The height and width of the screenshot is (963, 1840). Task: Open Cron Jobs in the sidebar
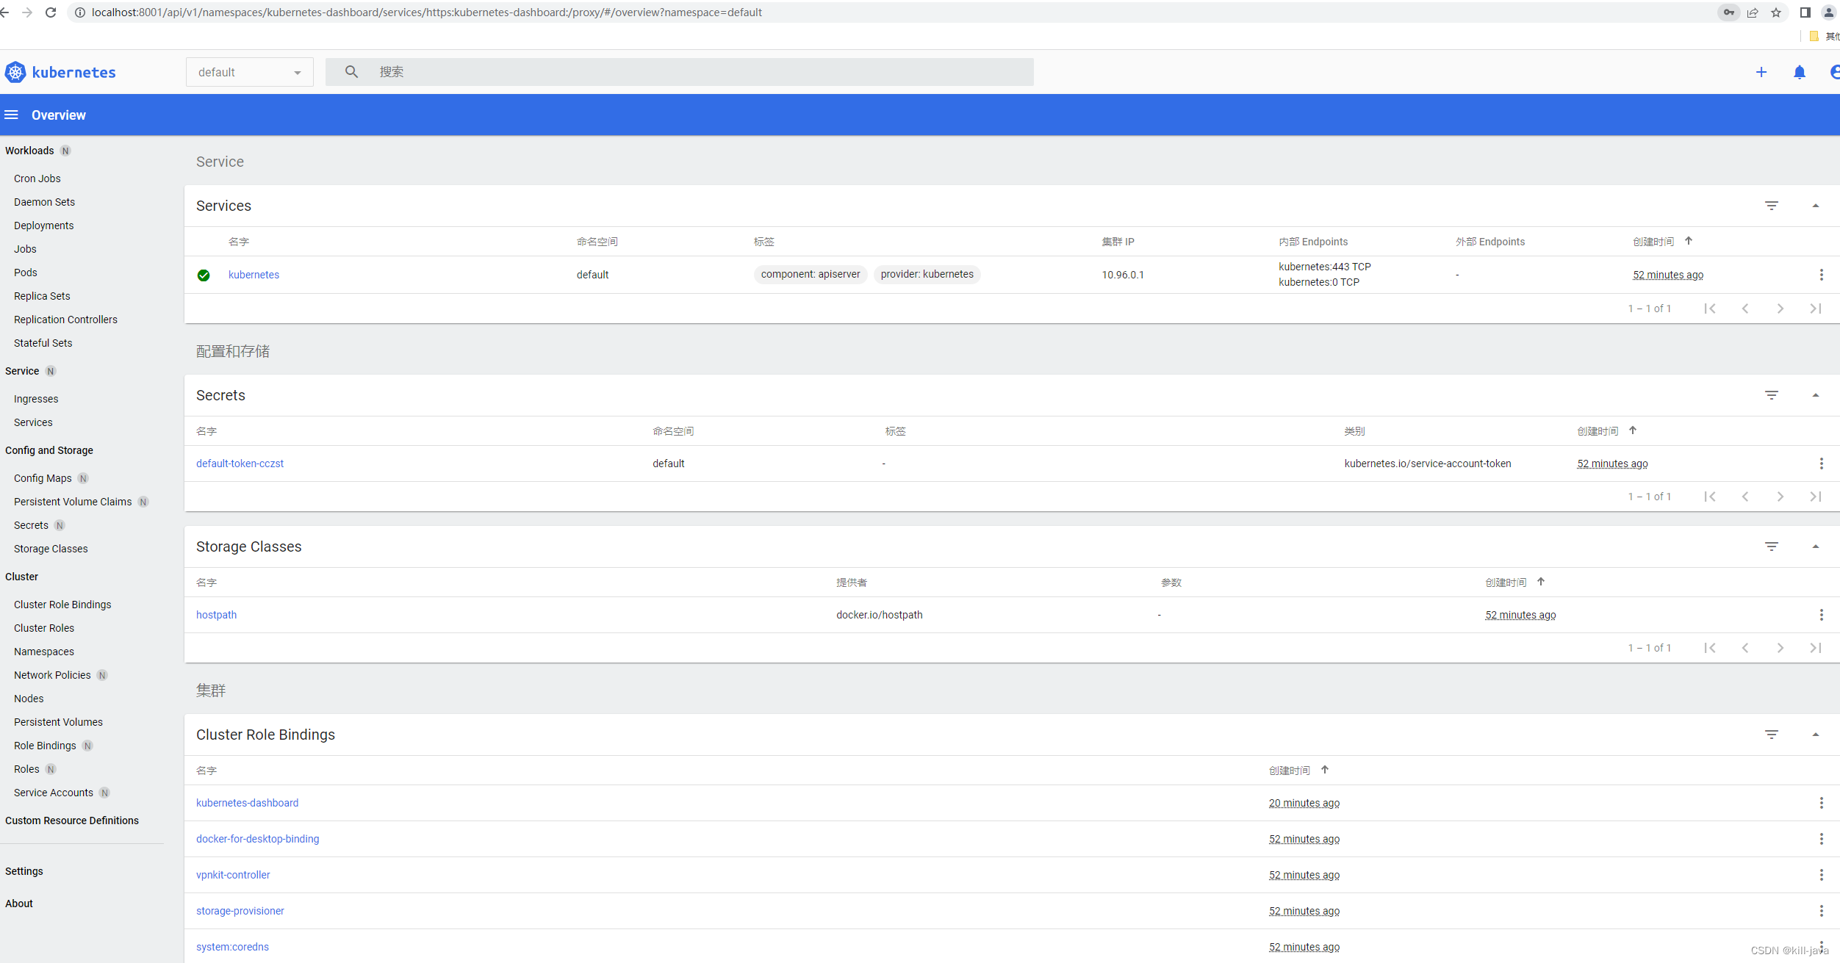pyautogui.click(x=37, y=178)
